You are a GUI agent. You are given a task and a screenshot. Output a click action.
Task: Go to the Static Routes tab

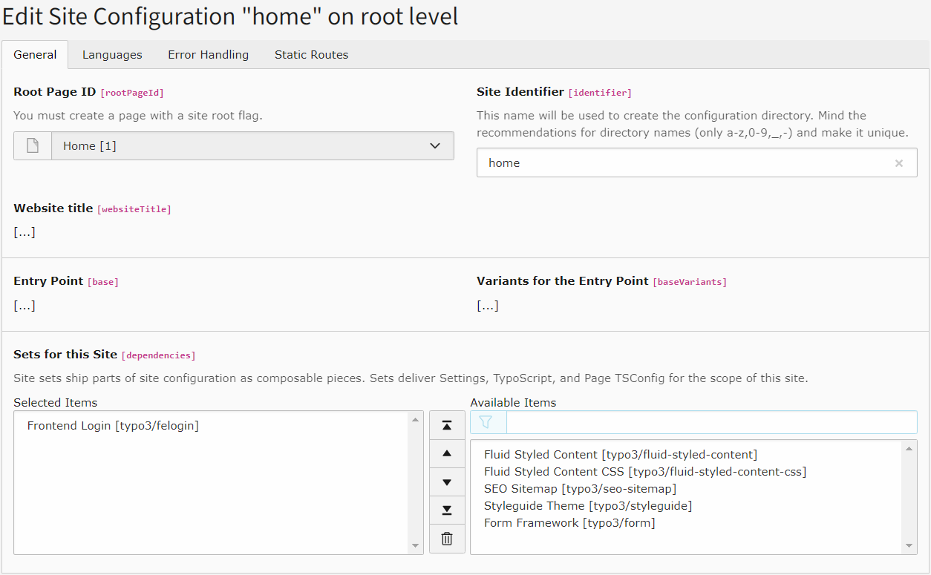click(x=311, y=55)
